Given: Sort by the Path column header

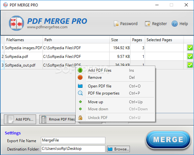Looking at the screenshot, I should (x=76, y=40).
